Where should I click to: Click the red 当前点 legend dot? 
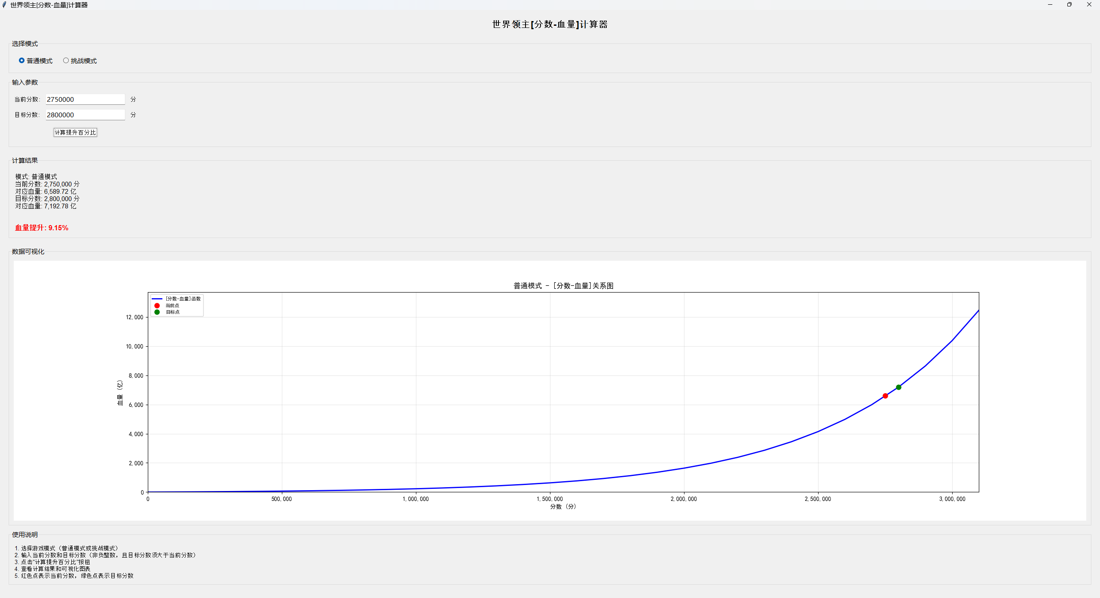point(157,305)
